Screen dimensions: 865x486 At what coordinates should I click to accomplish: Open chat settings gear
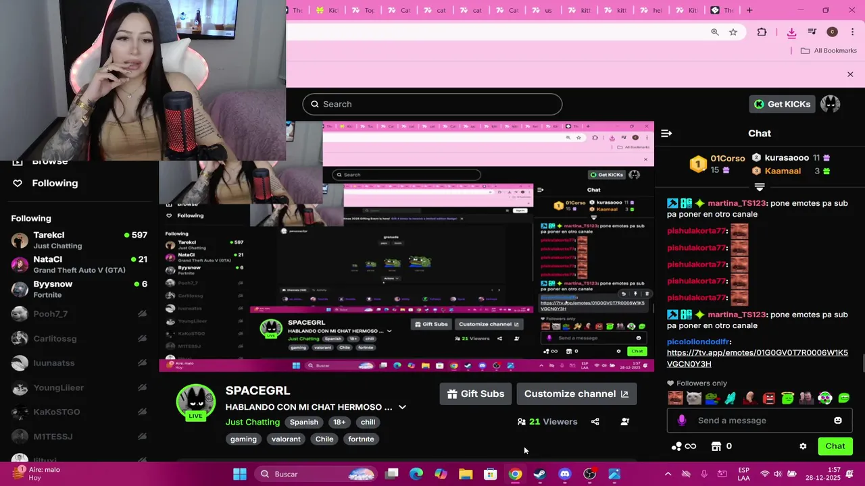(803, 446)
